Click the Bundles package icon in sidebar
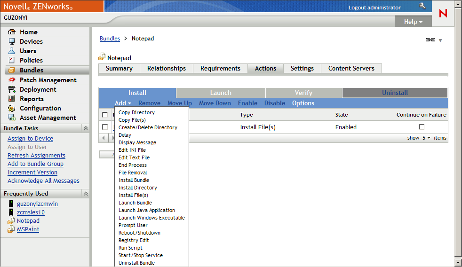Viewport: 462px width, 267px height. 11,70
